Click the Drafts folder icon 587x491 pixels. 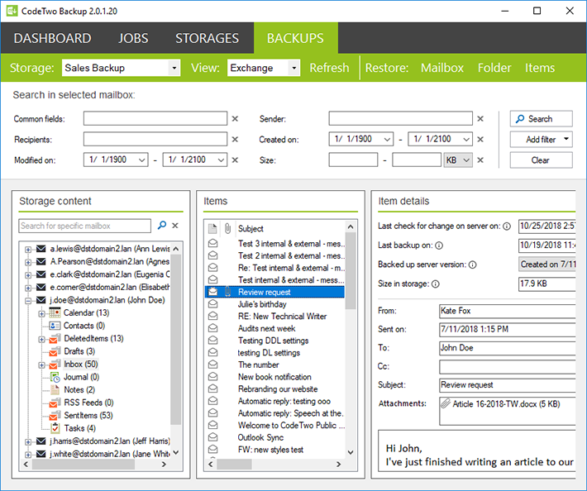[x=55, y=351]
